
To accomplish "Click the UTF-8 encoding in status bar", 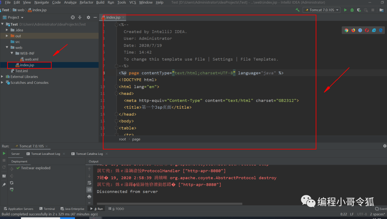I will coord(362,214).
